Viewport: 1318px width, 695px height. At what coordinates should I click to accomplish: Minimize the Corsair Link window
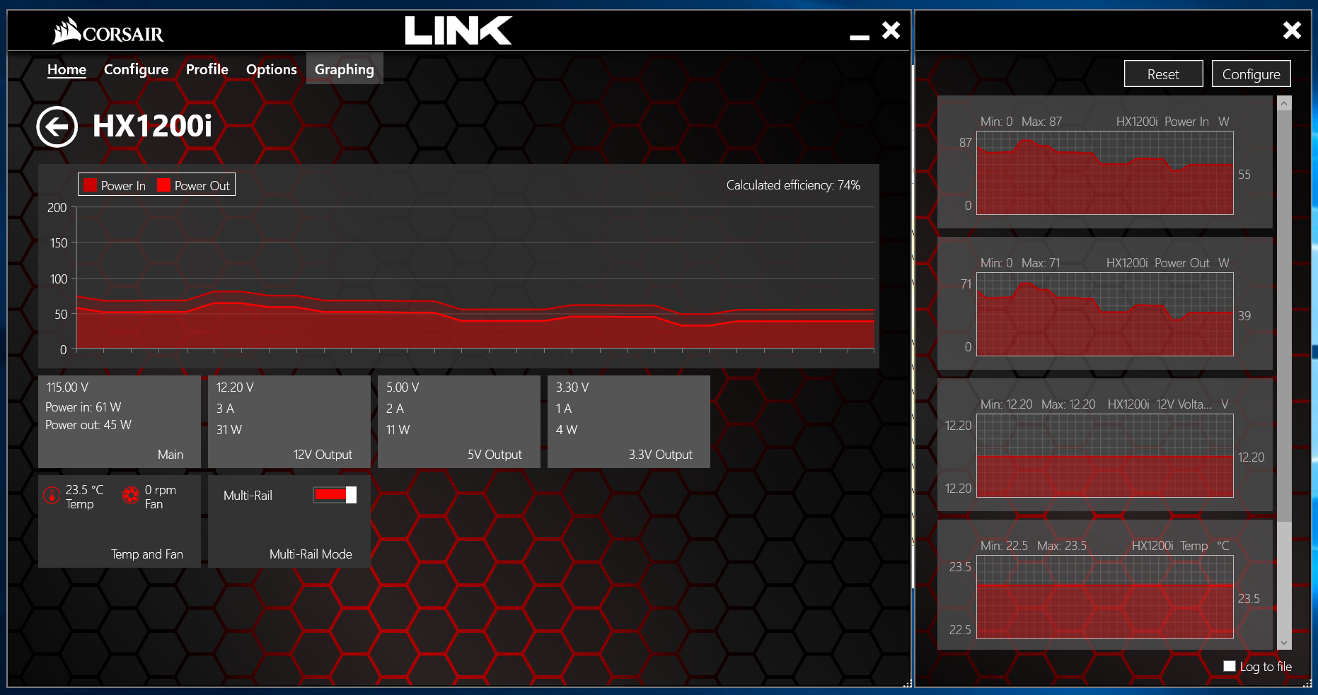click(860, 37)
